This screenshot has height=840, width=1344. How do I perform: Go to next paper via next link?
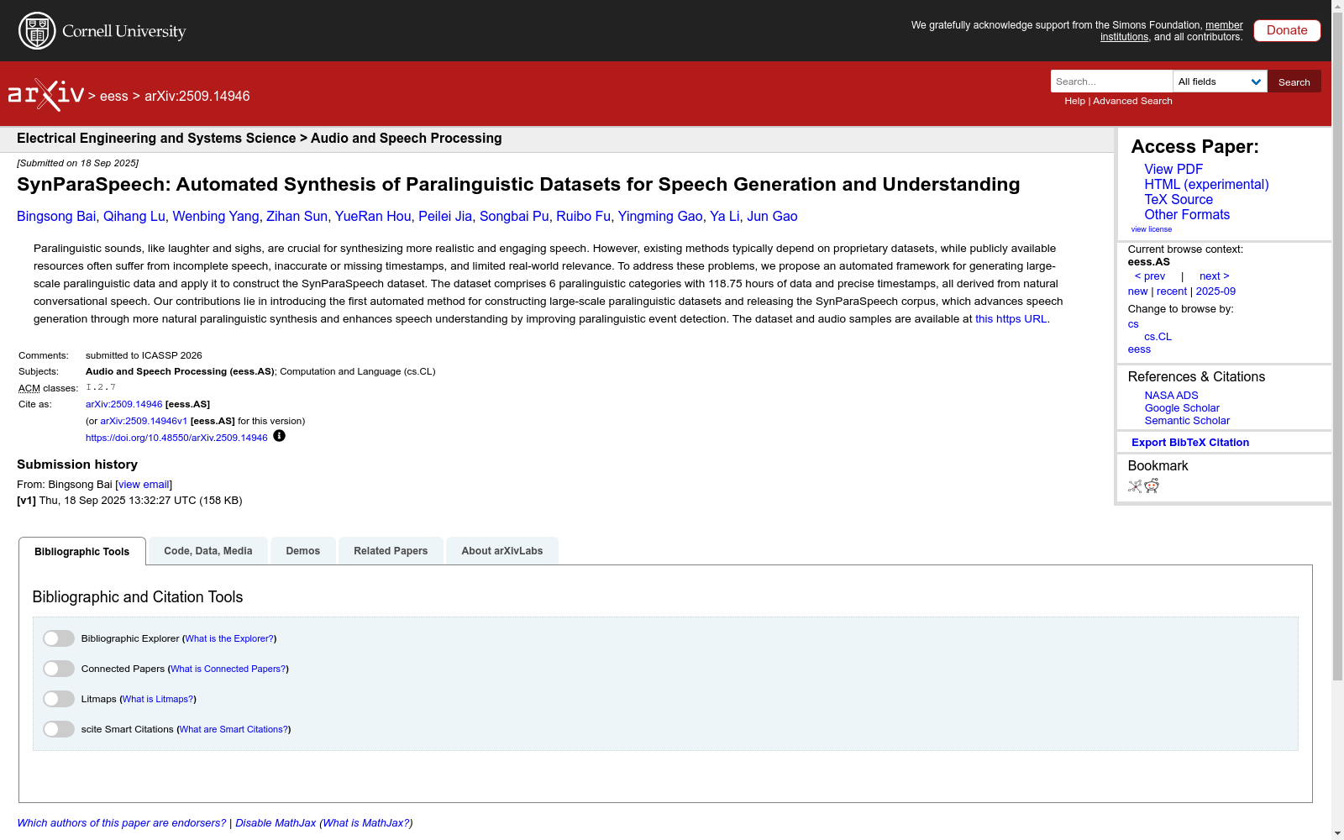point(1215,276)
